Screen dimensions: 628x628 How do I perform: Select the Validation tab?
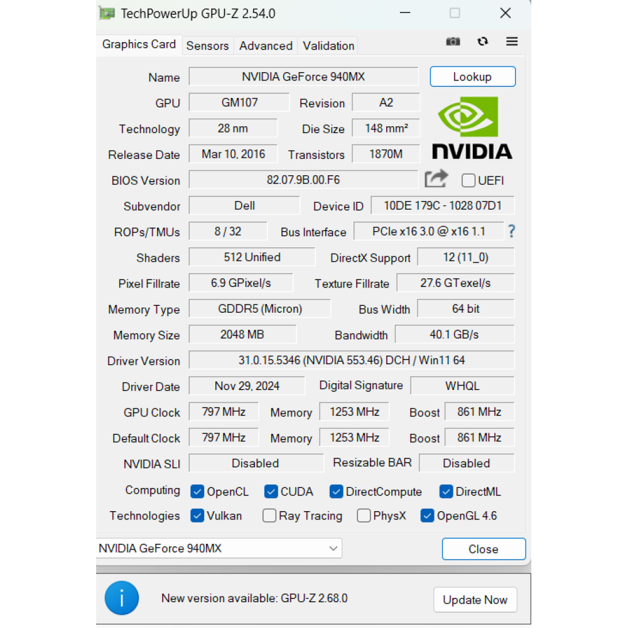[x=328, y=45]
